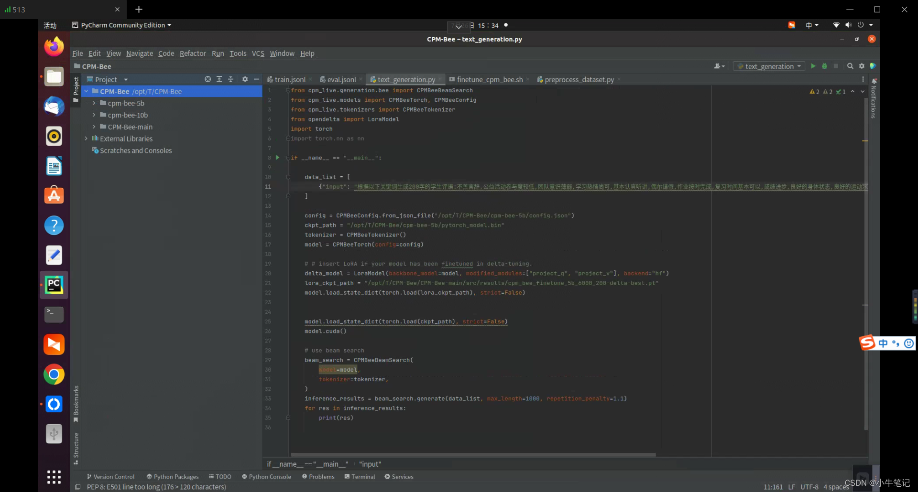
Task: Open the system input method dropdown
Action: [812, 25]
